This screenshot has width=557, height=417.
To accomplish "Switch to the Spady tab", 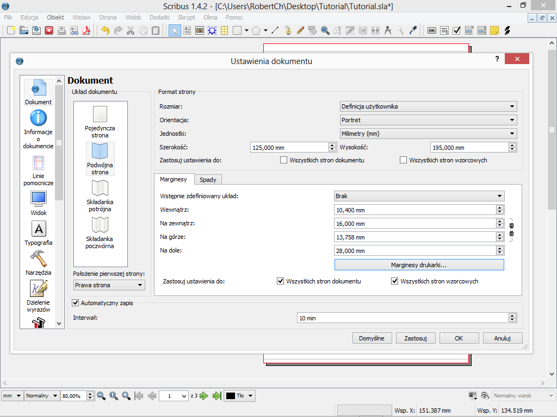I will coord(208,180).
